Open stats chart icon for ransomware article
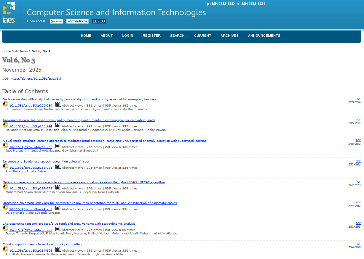This screenshot has height=259, width=364. (58, 229)
